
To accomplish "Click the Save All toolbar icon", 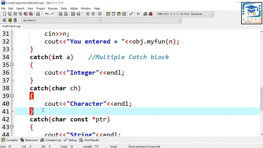I will (20, 14).
